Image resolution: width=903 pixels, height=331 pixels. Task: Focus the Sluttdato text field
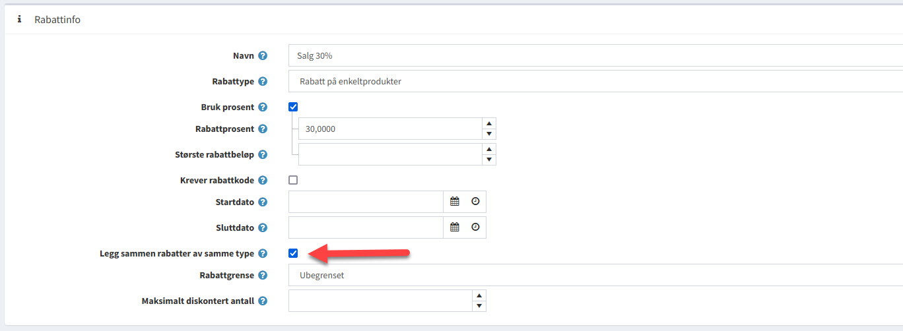tap(366, 227)
